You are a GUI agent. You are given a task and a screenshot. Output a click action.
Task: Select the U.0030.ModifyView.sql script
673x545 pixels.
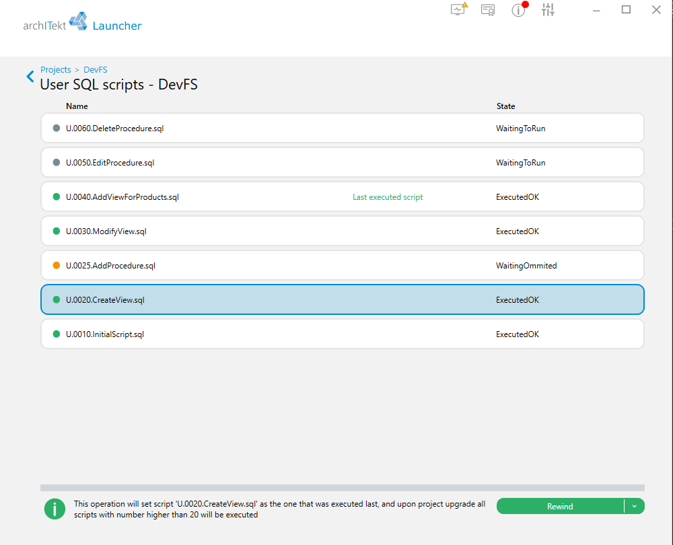tap(343, 231)
